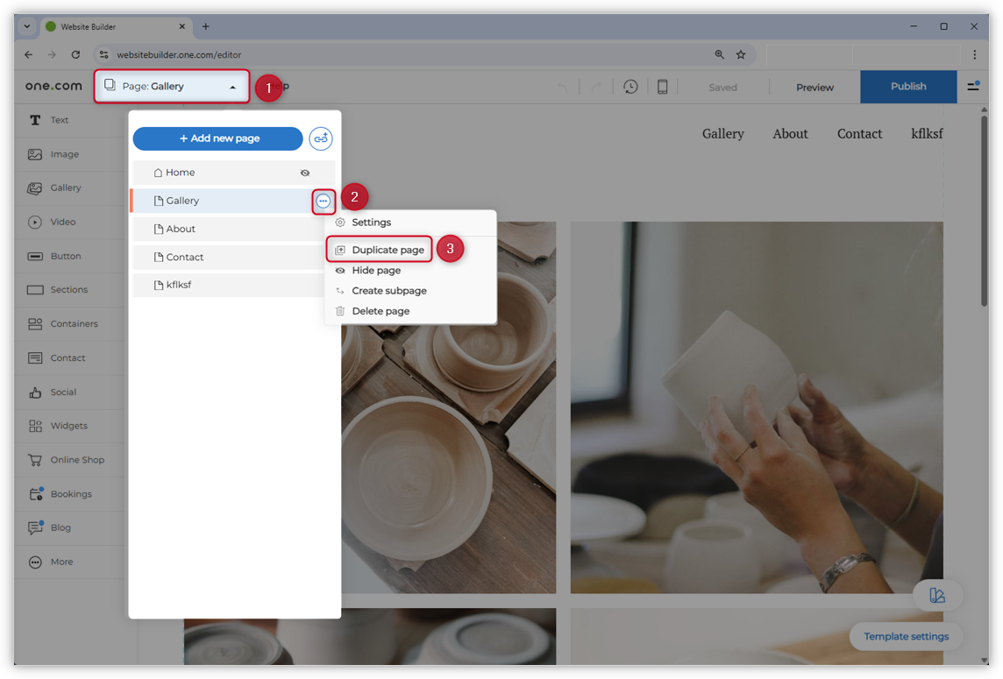
Task: Open the More tools expander
Action: coord(60,562)
